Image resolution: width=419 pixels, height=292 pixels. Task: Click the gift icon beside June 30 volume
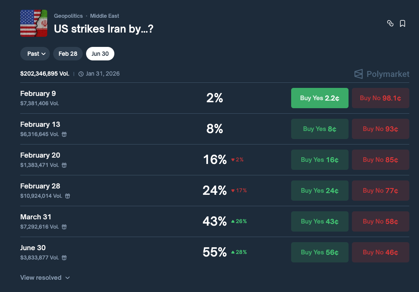point(64,258)
